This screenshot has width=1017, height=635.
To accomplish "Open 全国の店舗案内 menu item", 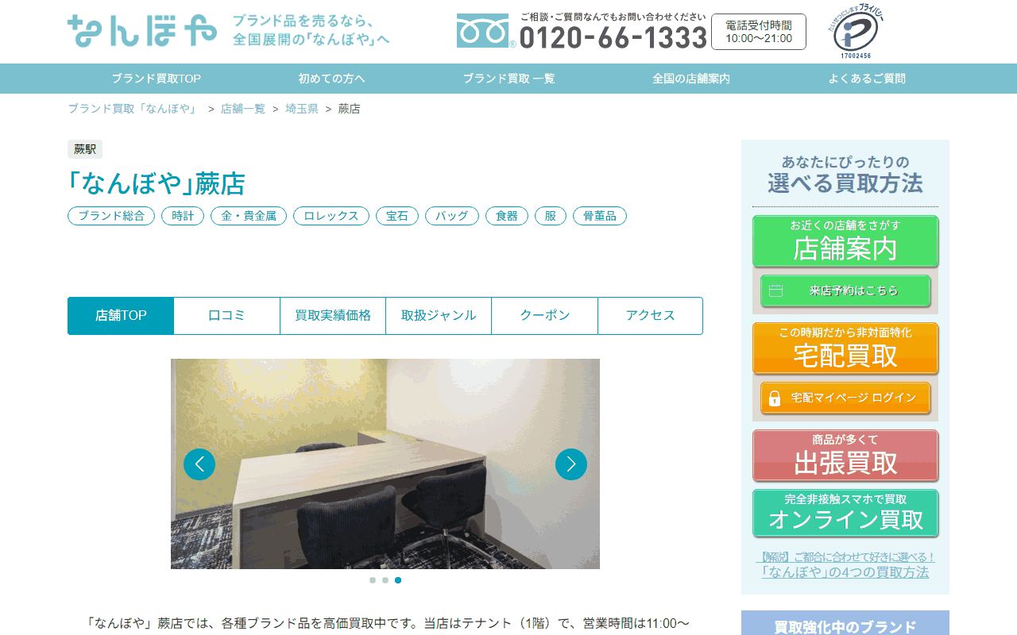I will (x=691, y=79).
